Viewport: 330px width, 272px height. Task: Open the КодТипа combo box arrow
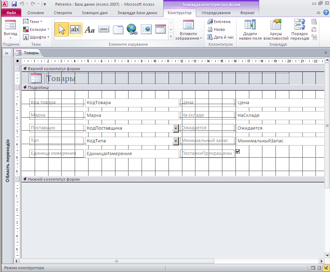[x=176, y=141]
